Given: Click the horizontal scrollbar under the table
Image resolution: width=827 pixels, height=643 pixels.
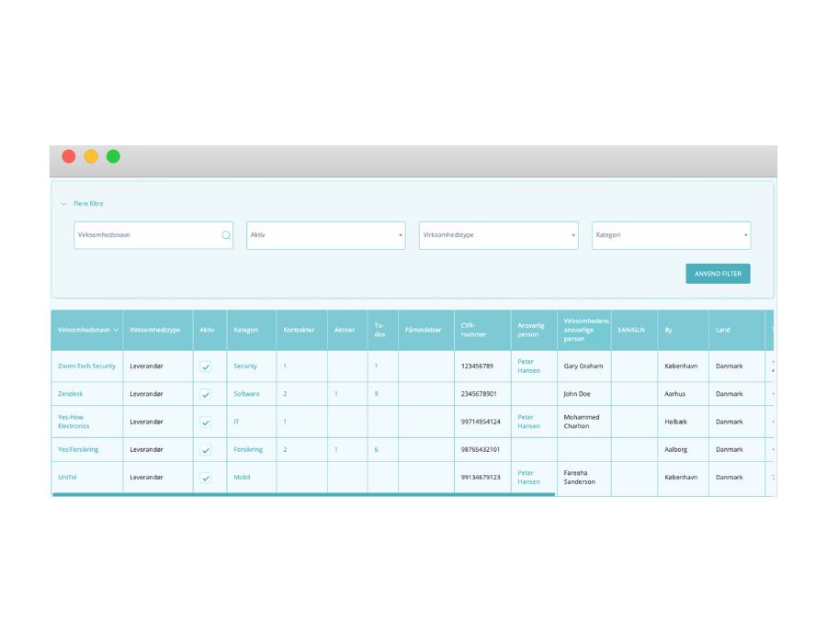Looking at the screenshot, I should click(x=303, y=494).
